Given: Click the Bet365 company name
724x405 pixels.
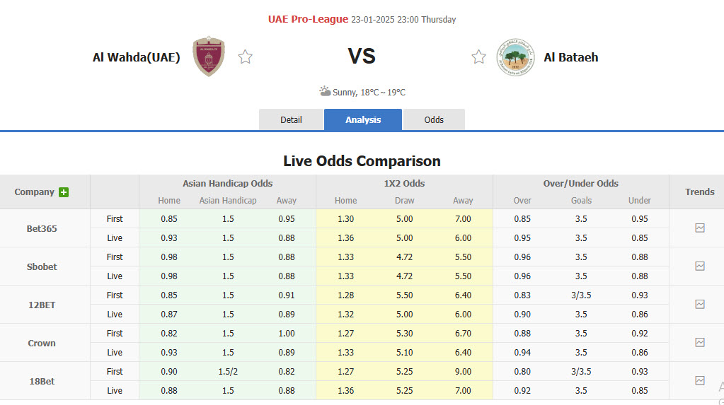Looking at the screenshot, I should coord(42,229).
